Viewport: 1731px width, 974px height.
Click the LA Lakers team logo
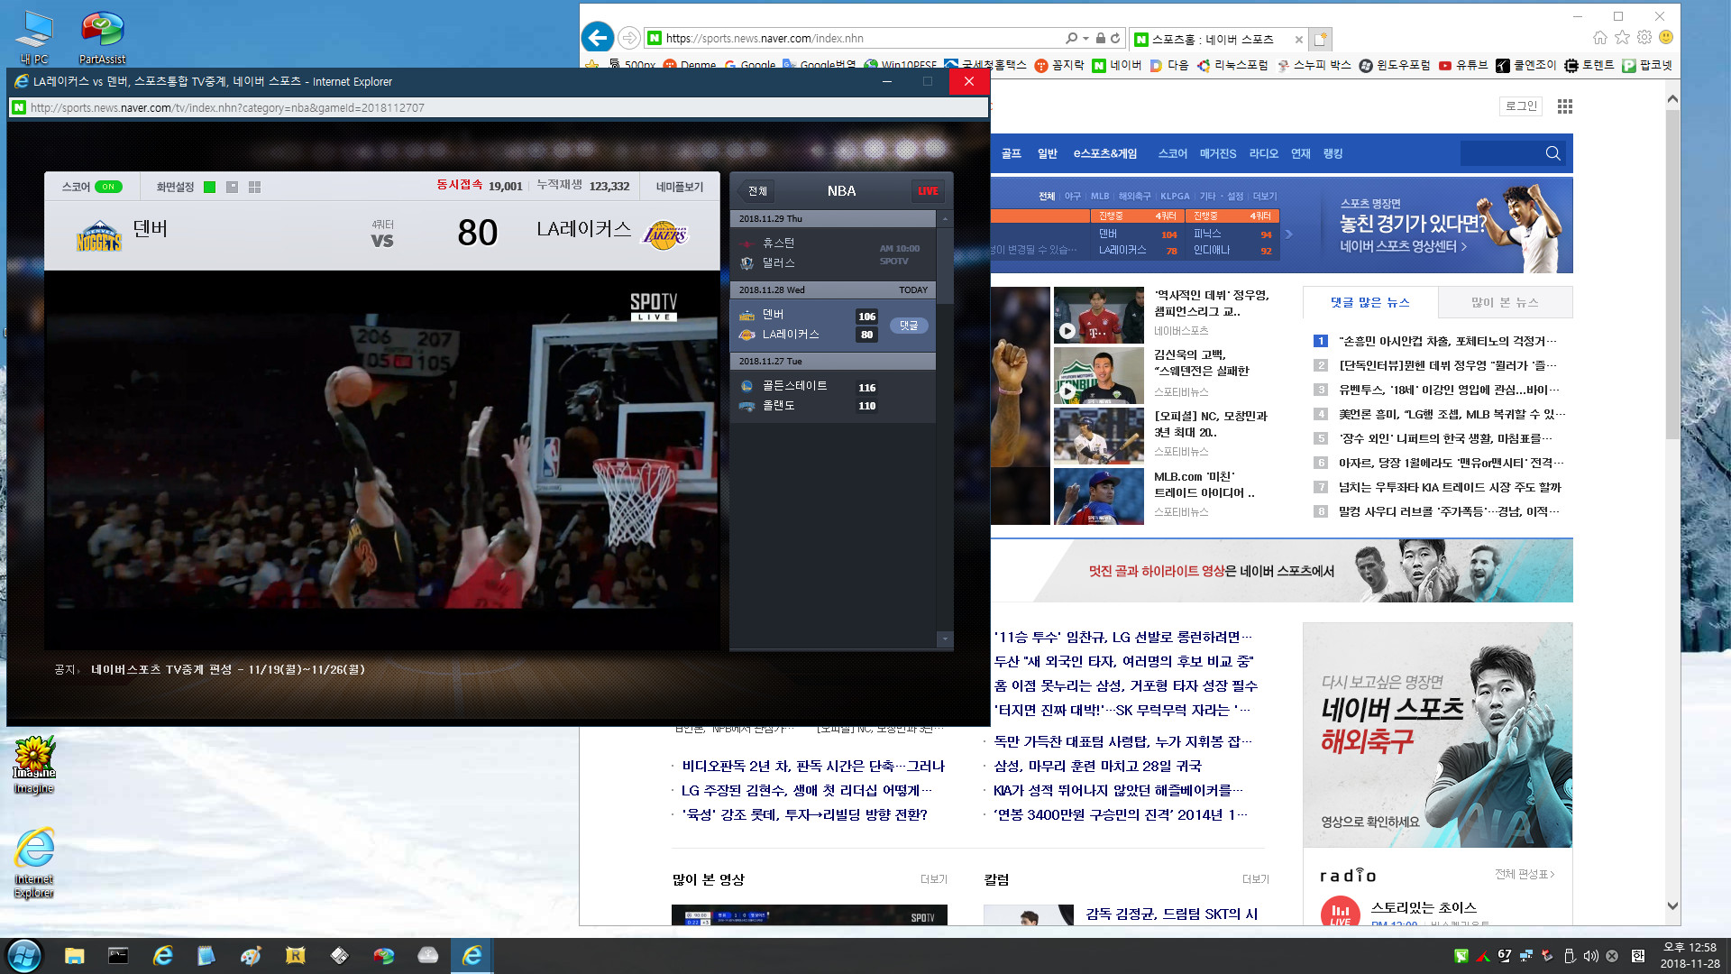664,235
